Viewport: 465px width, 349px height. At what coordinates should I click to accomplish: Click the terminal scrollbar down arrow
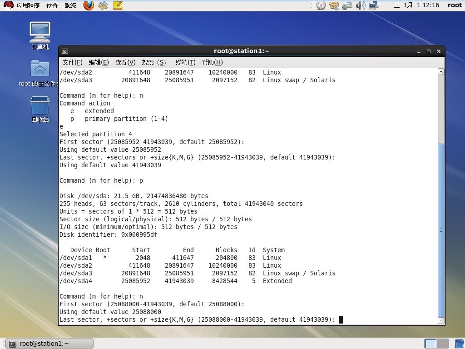coord(441,320)
